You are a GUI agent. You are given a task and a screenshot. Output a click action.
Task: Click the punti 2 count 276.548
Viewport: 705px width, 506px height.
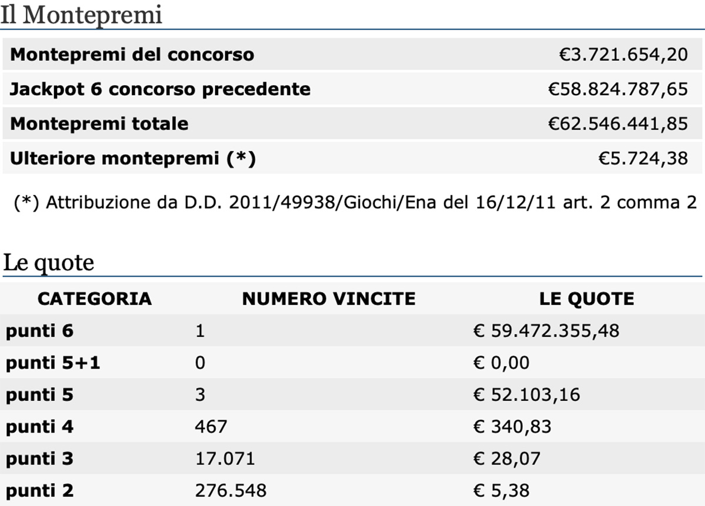click(x=231, y=490)
